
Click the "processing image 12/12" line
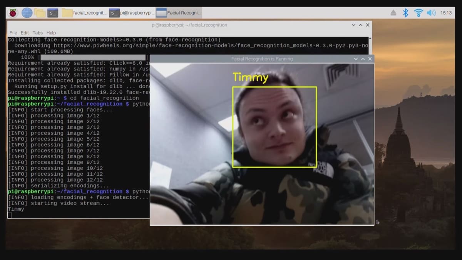[x=55, y=180]
